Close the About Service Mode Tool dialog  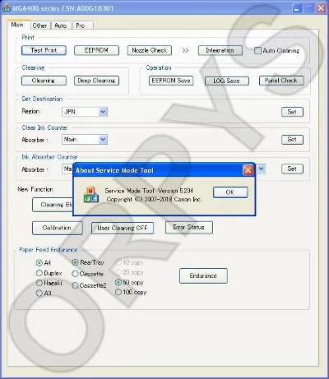[248, 170]
